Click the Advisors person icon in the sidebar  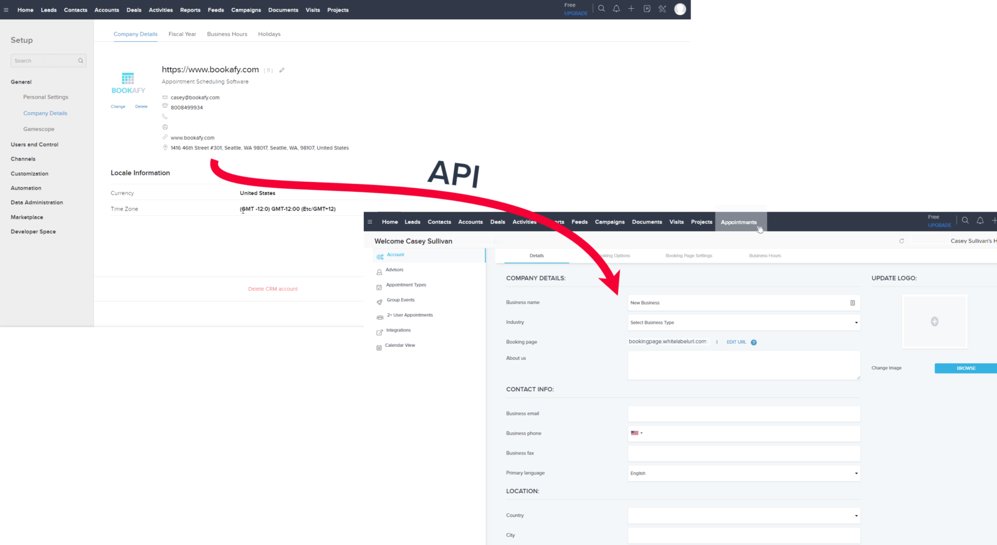pos(379,272)
